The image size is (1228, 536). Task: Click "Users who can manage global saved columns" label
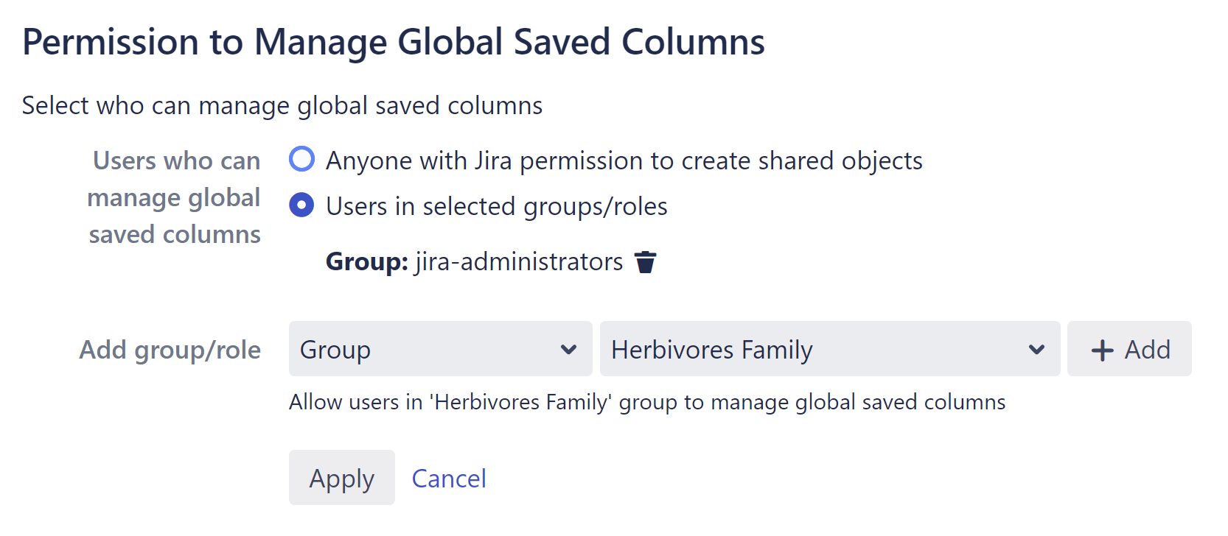click(x=175, y=197)
